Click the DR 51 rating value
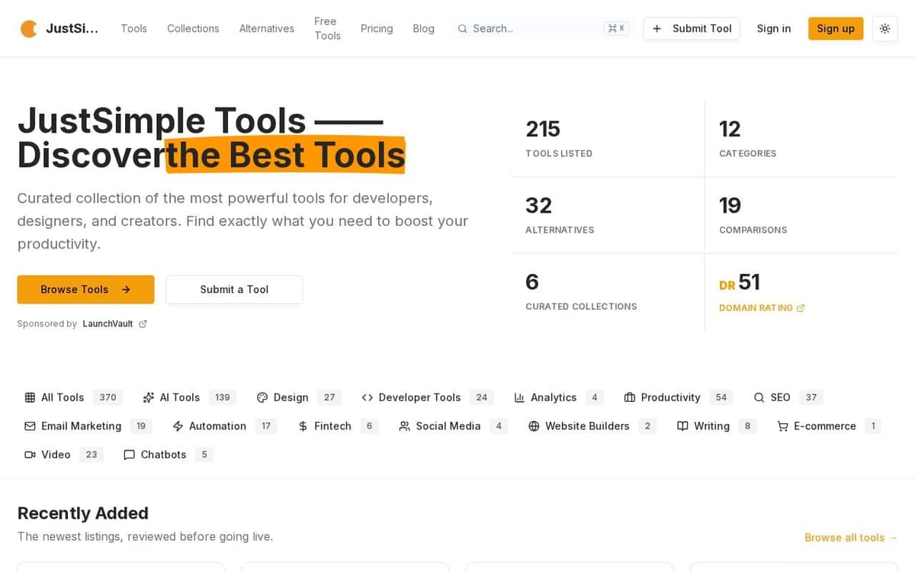The image size is (915, 572). [740, 282]
